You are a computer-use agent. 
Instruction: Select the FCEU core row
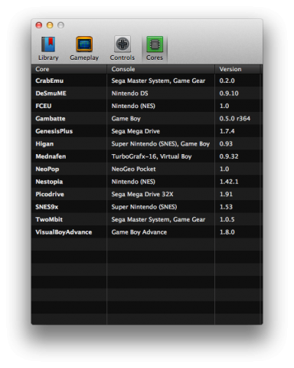(x=147, y=106)
